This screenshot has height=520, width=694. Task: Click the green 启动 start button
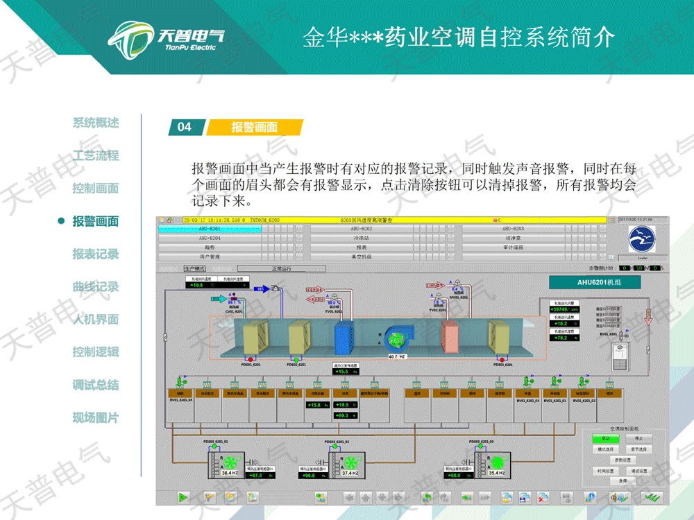[605, 438]
